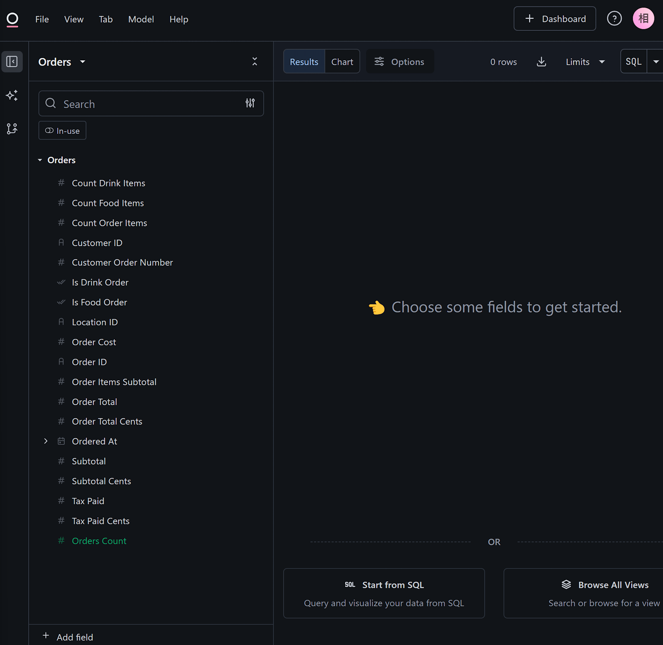This screenshot has width=663, height=645.
Task: Click boolean icon beside Is Drink Order
Action: (x=61, y=282)
